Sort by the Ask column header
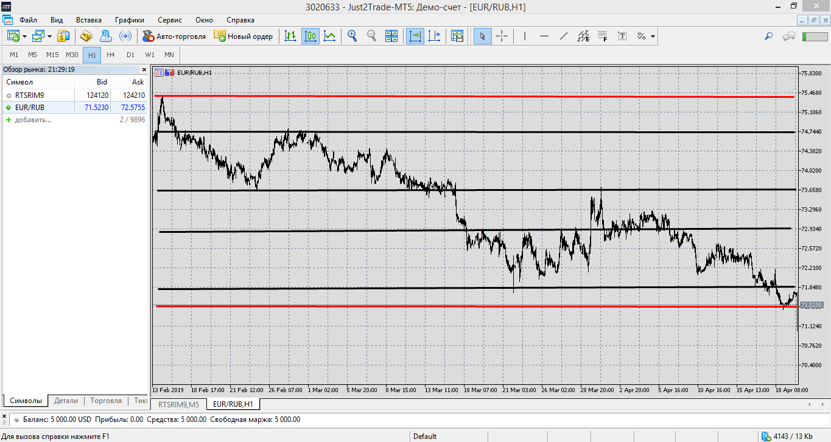The width and height of the screenshot is (831, 442). pyautogui.click(x=130, y=82)
